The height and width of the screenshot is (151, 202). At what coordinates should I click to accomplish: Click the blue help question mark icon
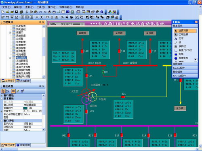102,12
